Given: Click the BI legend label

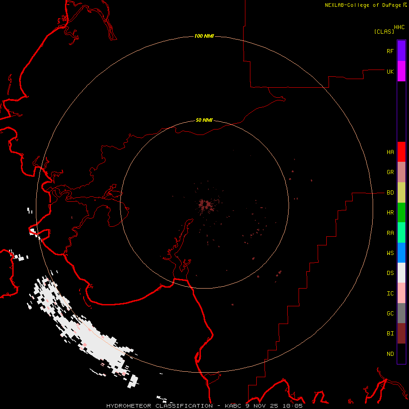Looking at the screenshot, I should click(x=390, y=334).
